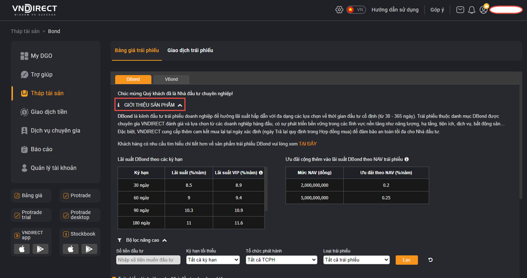This screenshot has height=278, width=527.
Task: Switch to Bảng giá trái phiếu tab
Action: pyautogui.click(x=137, y=51)
